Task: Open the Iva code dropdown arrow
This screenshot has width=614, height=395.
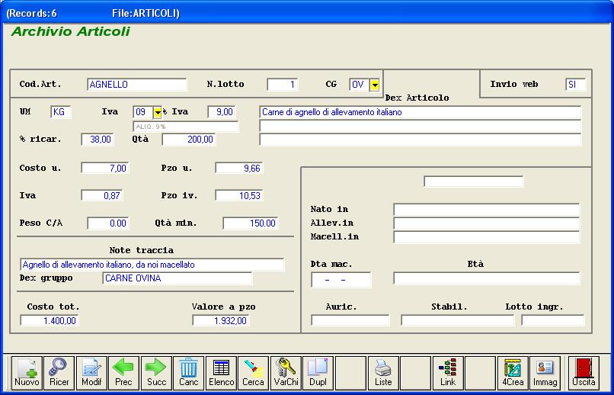Action: (x=158, y=112)
